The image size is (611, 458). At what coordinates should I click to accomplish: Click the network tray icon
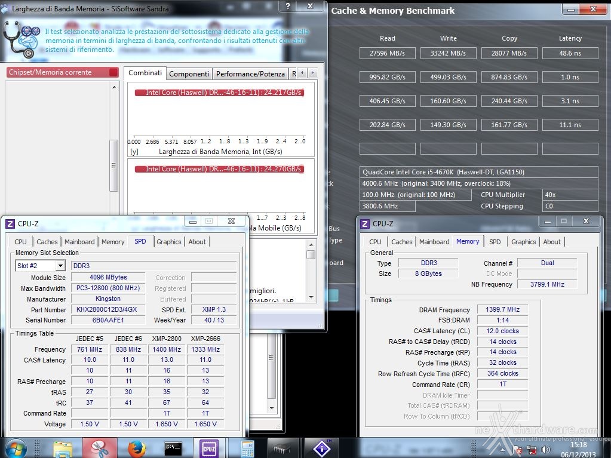pyautogui.click(x=532, y=450)
